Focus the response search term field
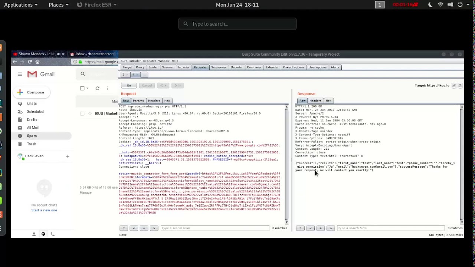Image resolution: width=475 pixels, height=267 pixels. (x=390, y=228)
